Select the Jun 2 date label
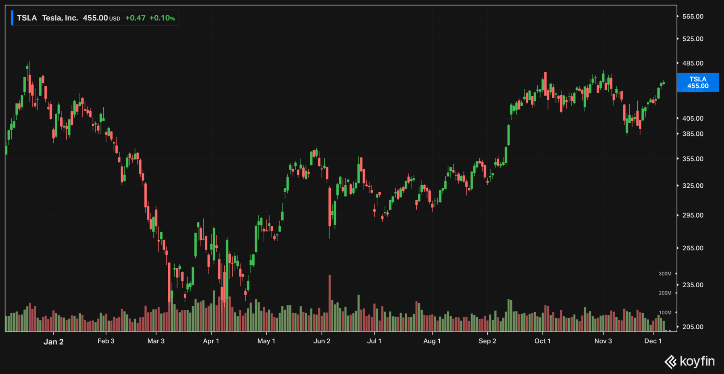Viewport: 724px width, 374px height. point(322,341)
